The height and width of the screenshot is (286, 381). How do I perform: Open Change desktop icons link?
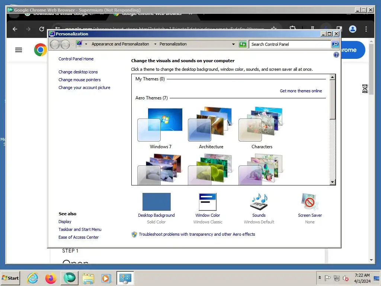(x=78, y=72)
